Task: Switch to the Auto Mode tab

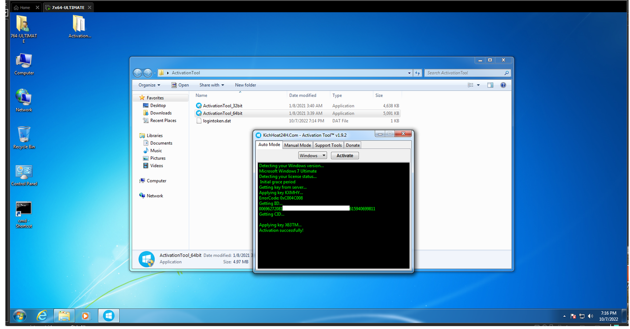Action: click(269, 145)
